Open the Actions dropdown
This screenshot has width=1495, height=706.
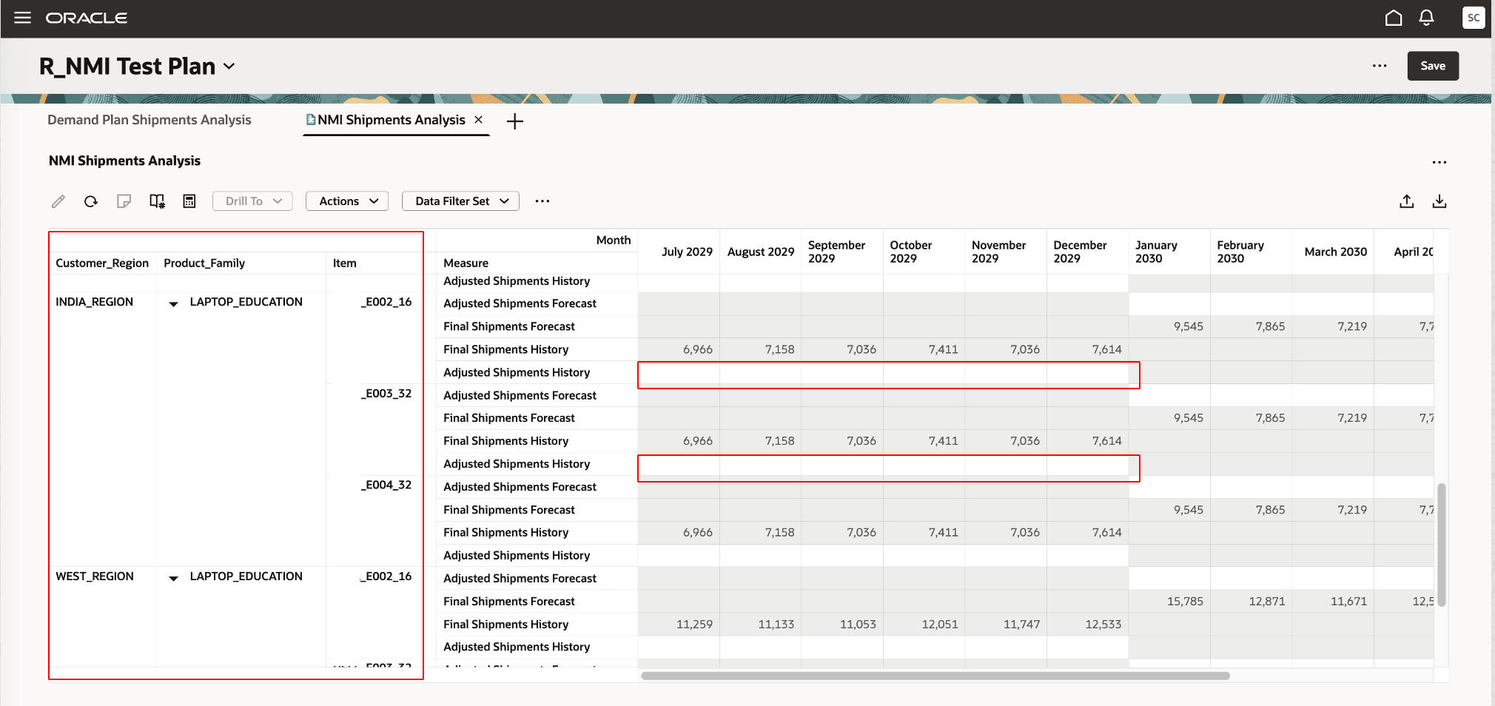coord(347,201)
